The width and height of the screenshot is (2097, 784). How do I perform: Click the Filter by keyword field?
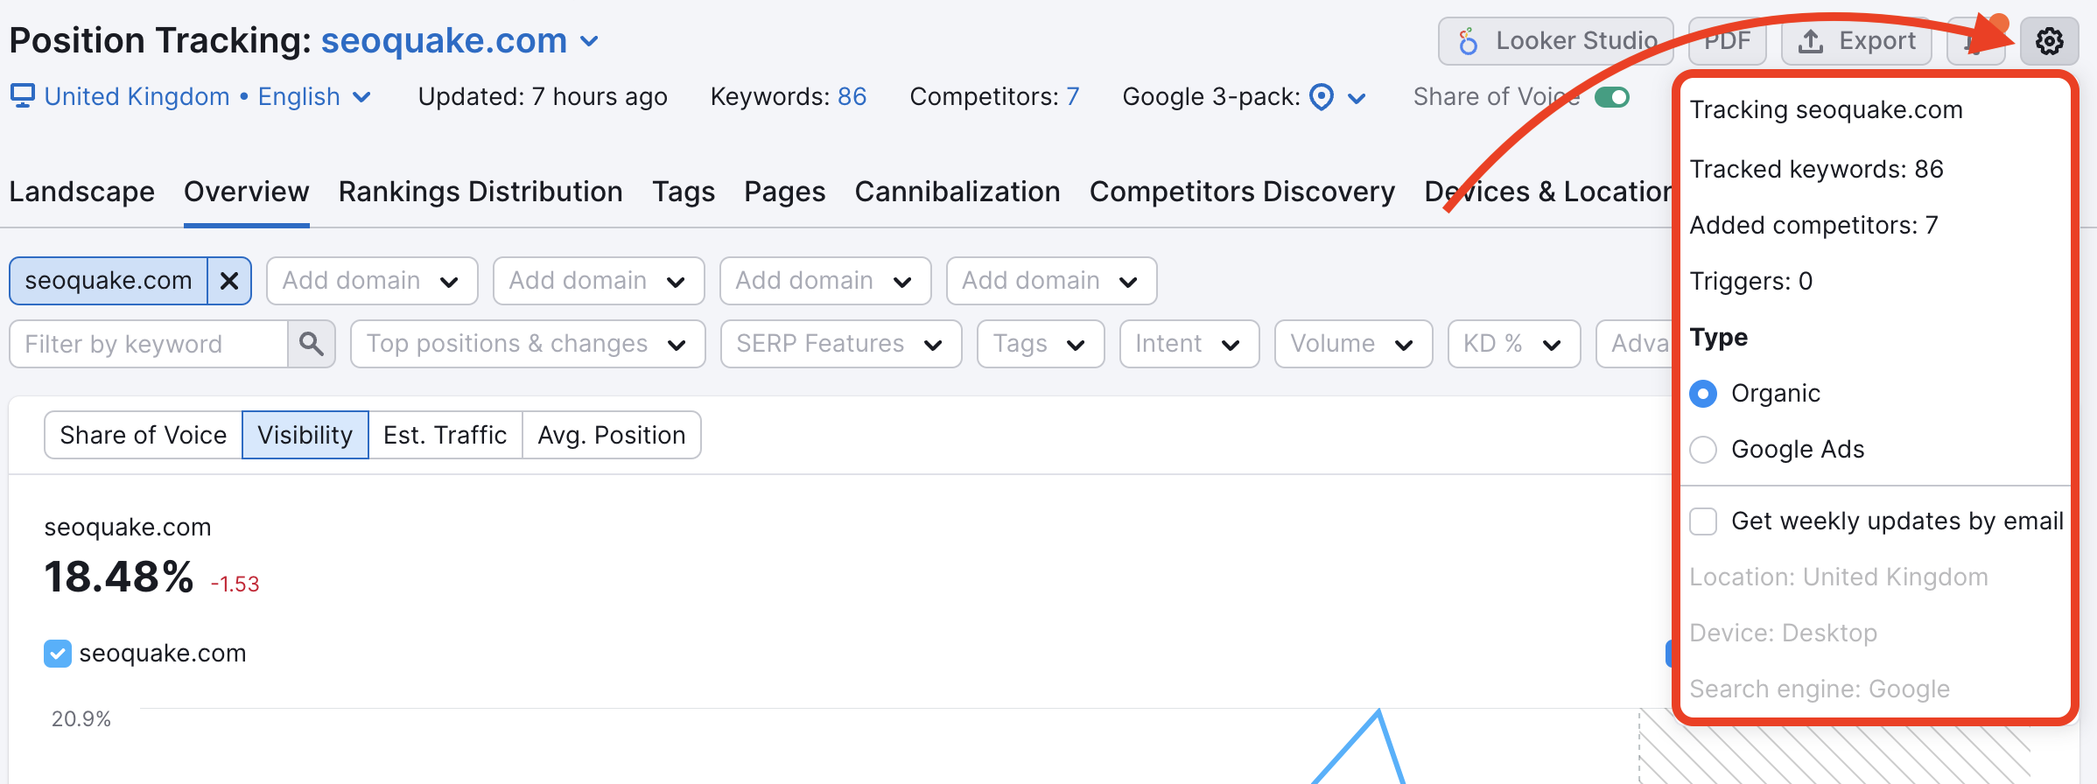point(149,344)
